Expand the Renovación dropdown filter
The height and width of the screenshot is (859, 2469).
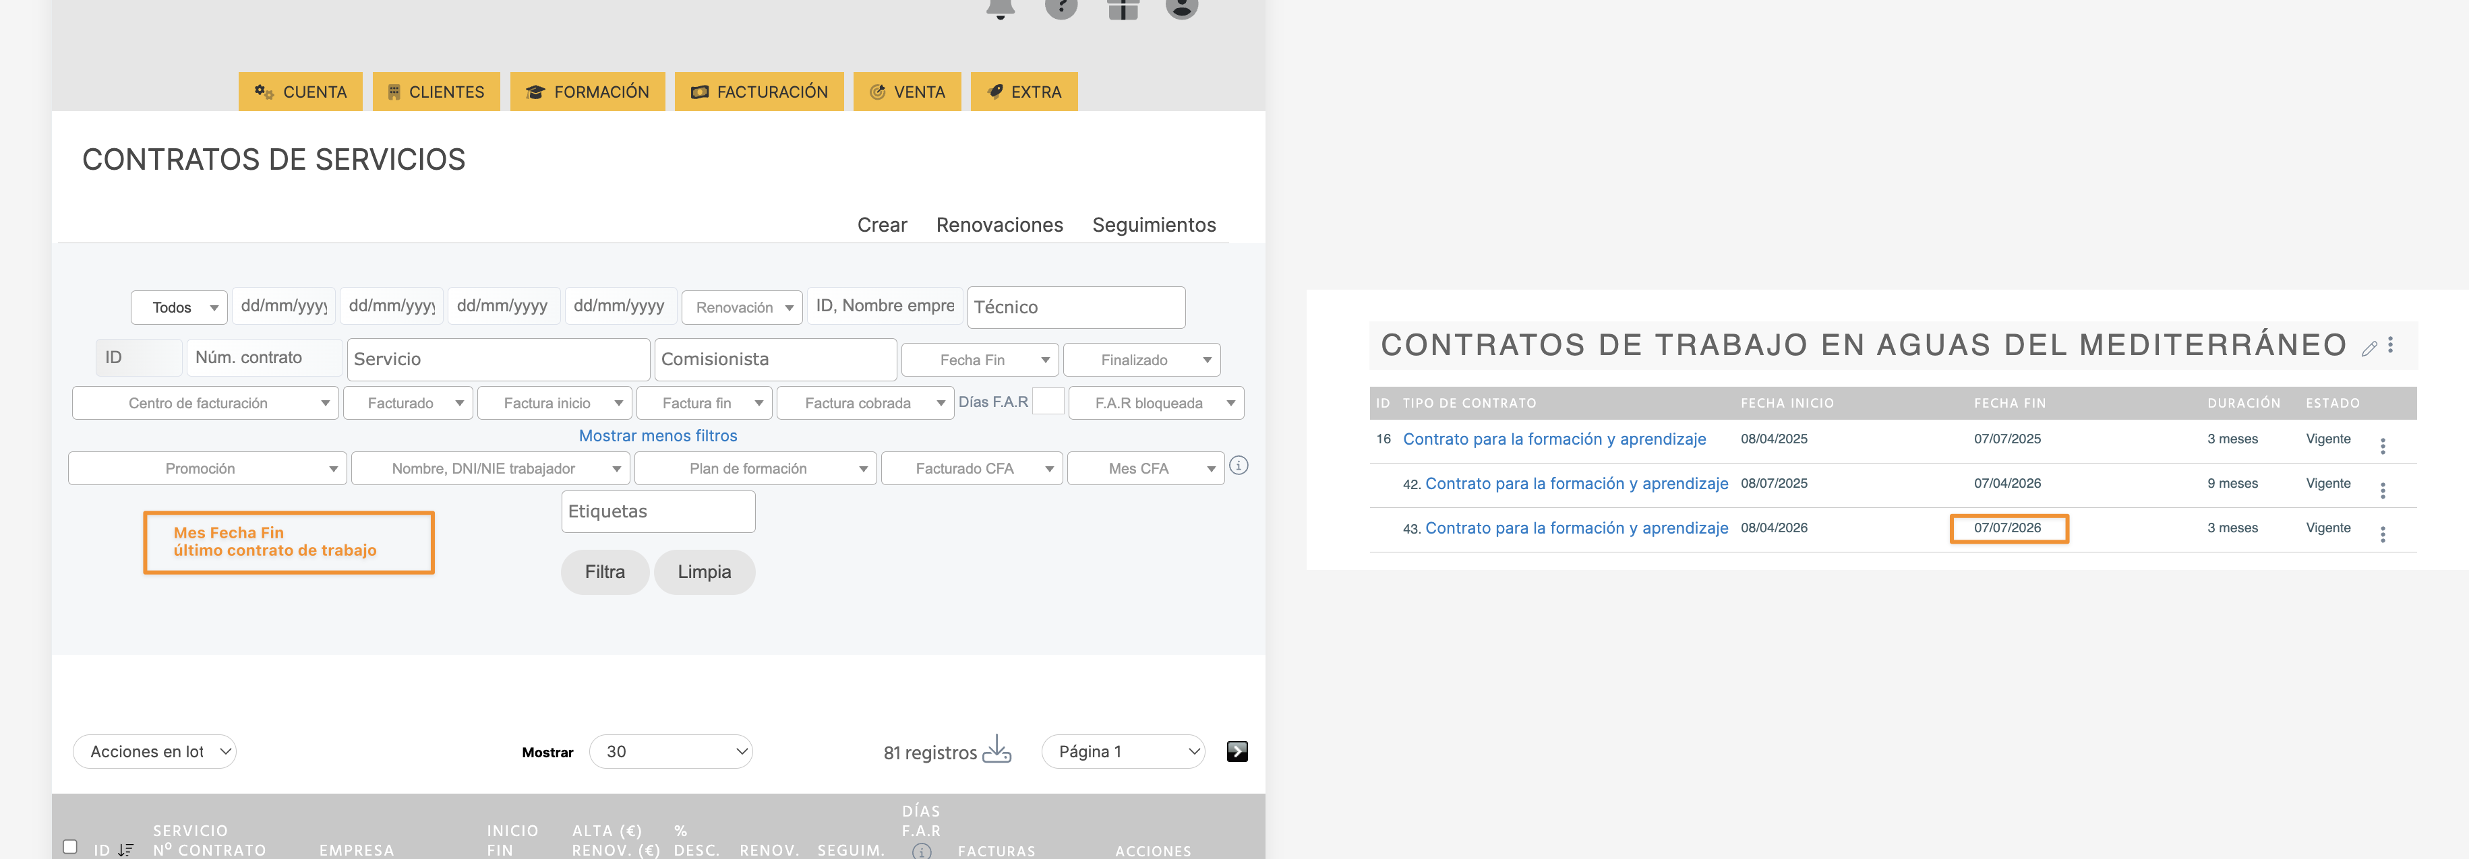click(742, 307)
